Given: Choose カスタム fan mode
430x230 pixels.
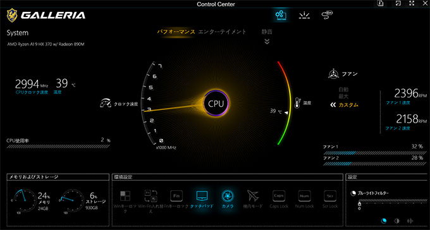Looking at the screenshot, I should coord(348,105).
